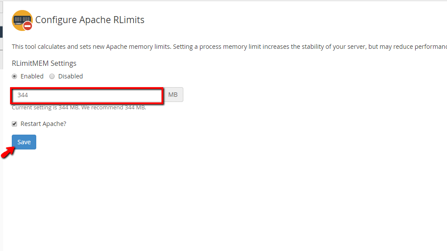Viewport: 447px width, 251px height.
Task: Select the Disabled radio button
Action: [52, 76]
